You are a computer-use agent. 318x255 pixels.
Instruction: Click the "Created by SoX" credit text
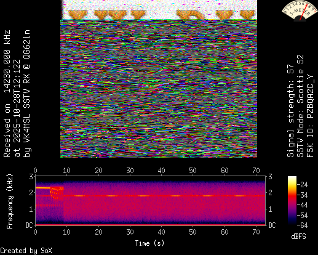pos(26,251)
